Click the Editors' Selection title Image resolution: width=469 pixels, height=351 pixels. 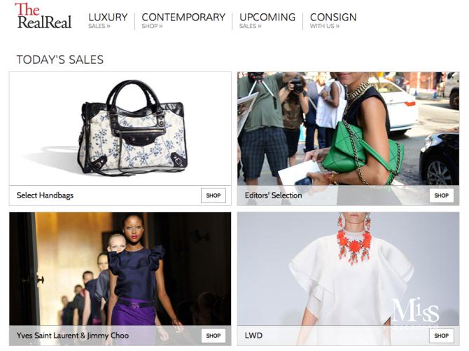point(274,195)
